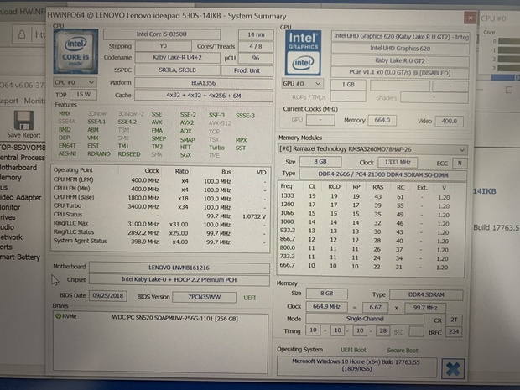
Task: Click the Intel Kaby Lake-U chipset field
Action: click(x=179, y=280)
